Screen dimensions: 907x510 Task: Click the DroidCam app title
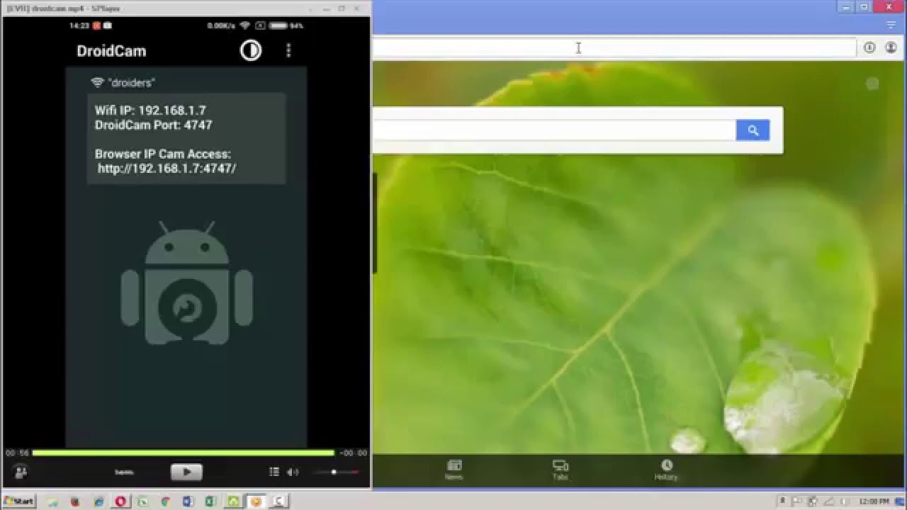click(x=111, y=51)
